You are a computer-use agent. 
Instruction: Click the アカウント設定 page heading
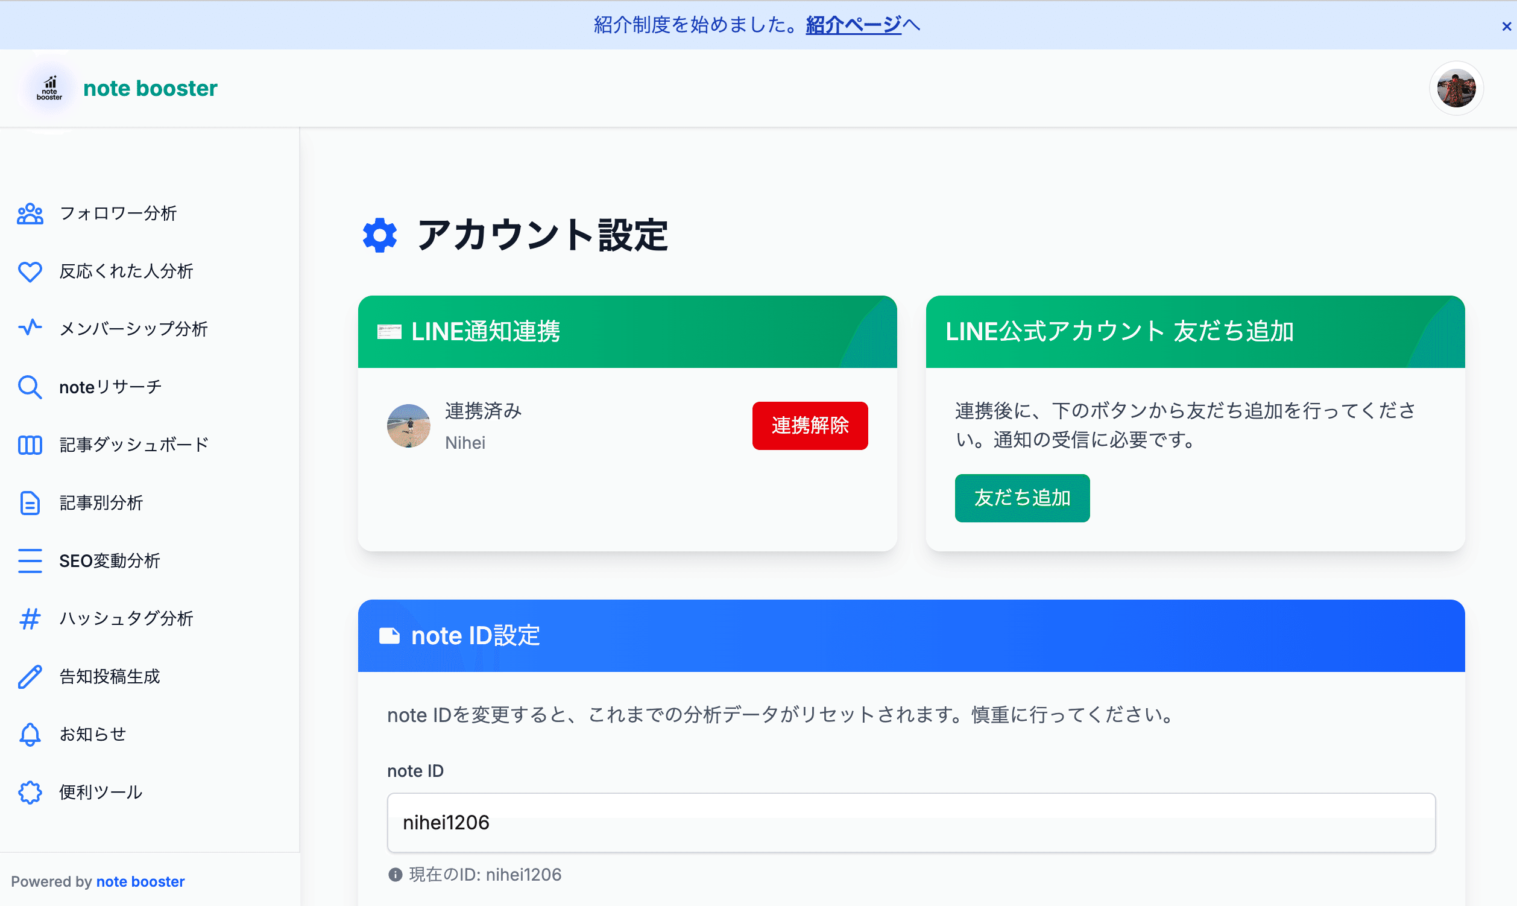click(x=542, y=235)
